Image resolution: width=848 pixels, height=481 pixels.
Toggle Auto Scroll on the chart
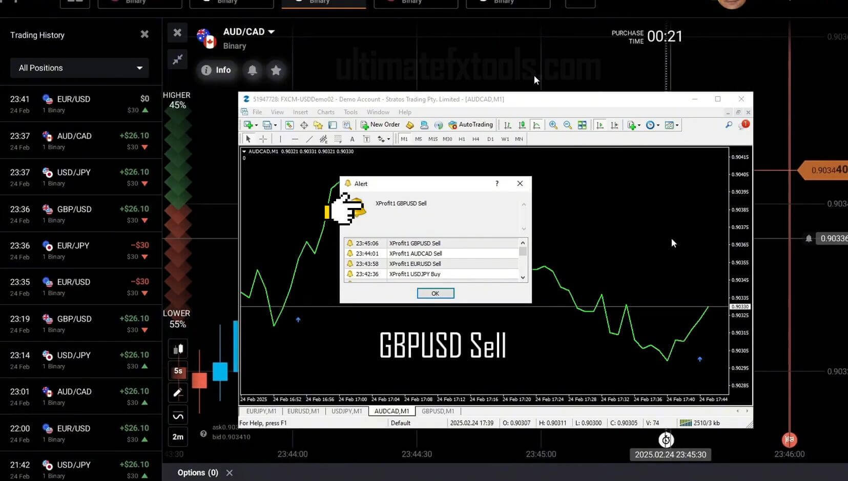(x=601, y=124)
